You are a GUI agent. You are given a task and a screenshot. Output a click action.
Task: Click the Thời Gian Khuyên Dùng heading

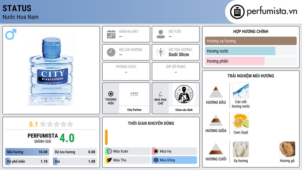coord(151,123)
